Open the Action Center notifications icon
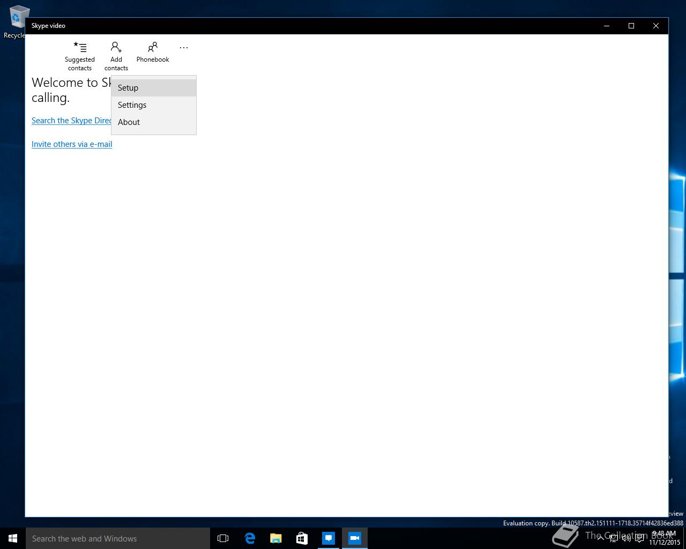This screenshot has width=686, height=549. 639,538
